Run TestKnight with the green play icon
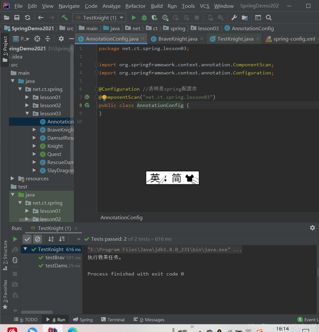The image size is (319, 332). (x=134, y=18)
